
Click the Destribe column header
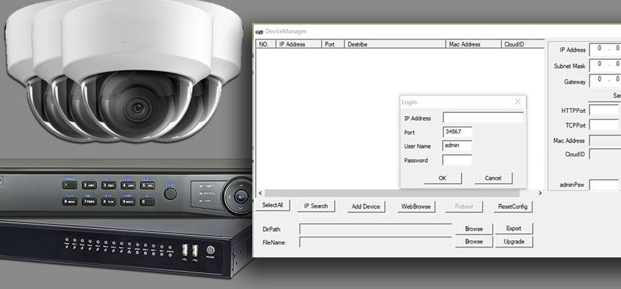pyautogui.click(x=395, y=44)
